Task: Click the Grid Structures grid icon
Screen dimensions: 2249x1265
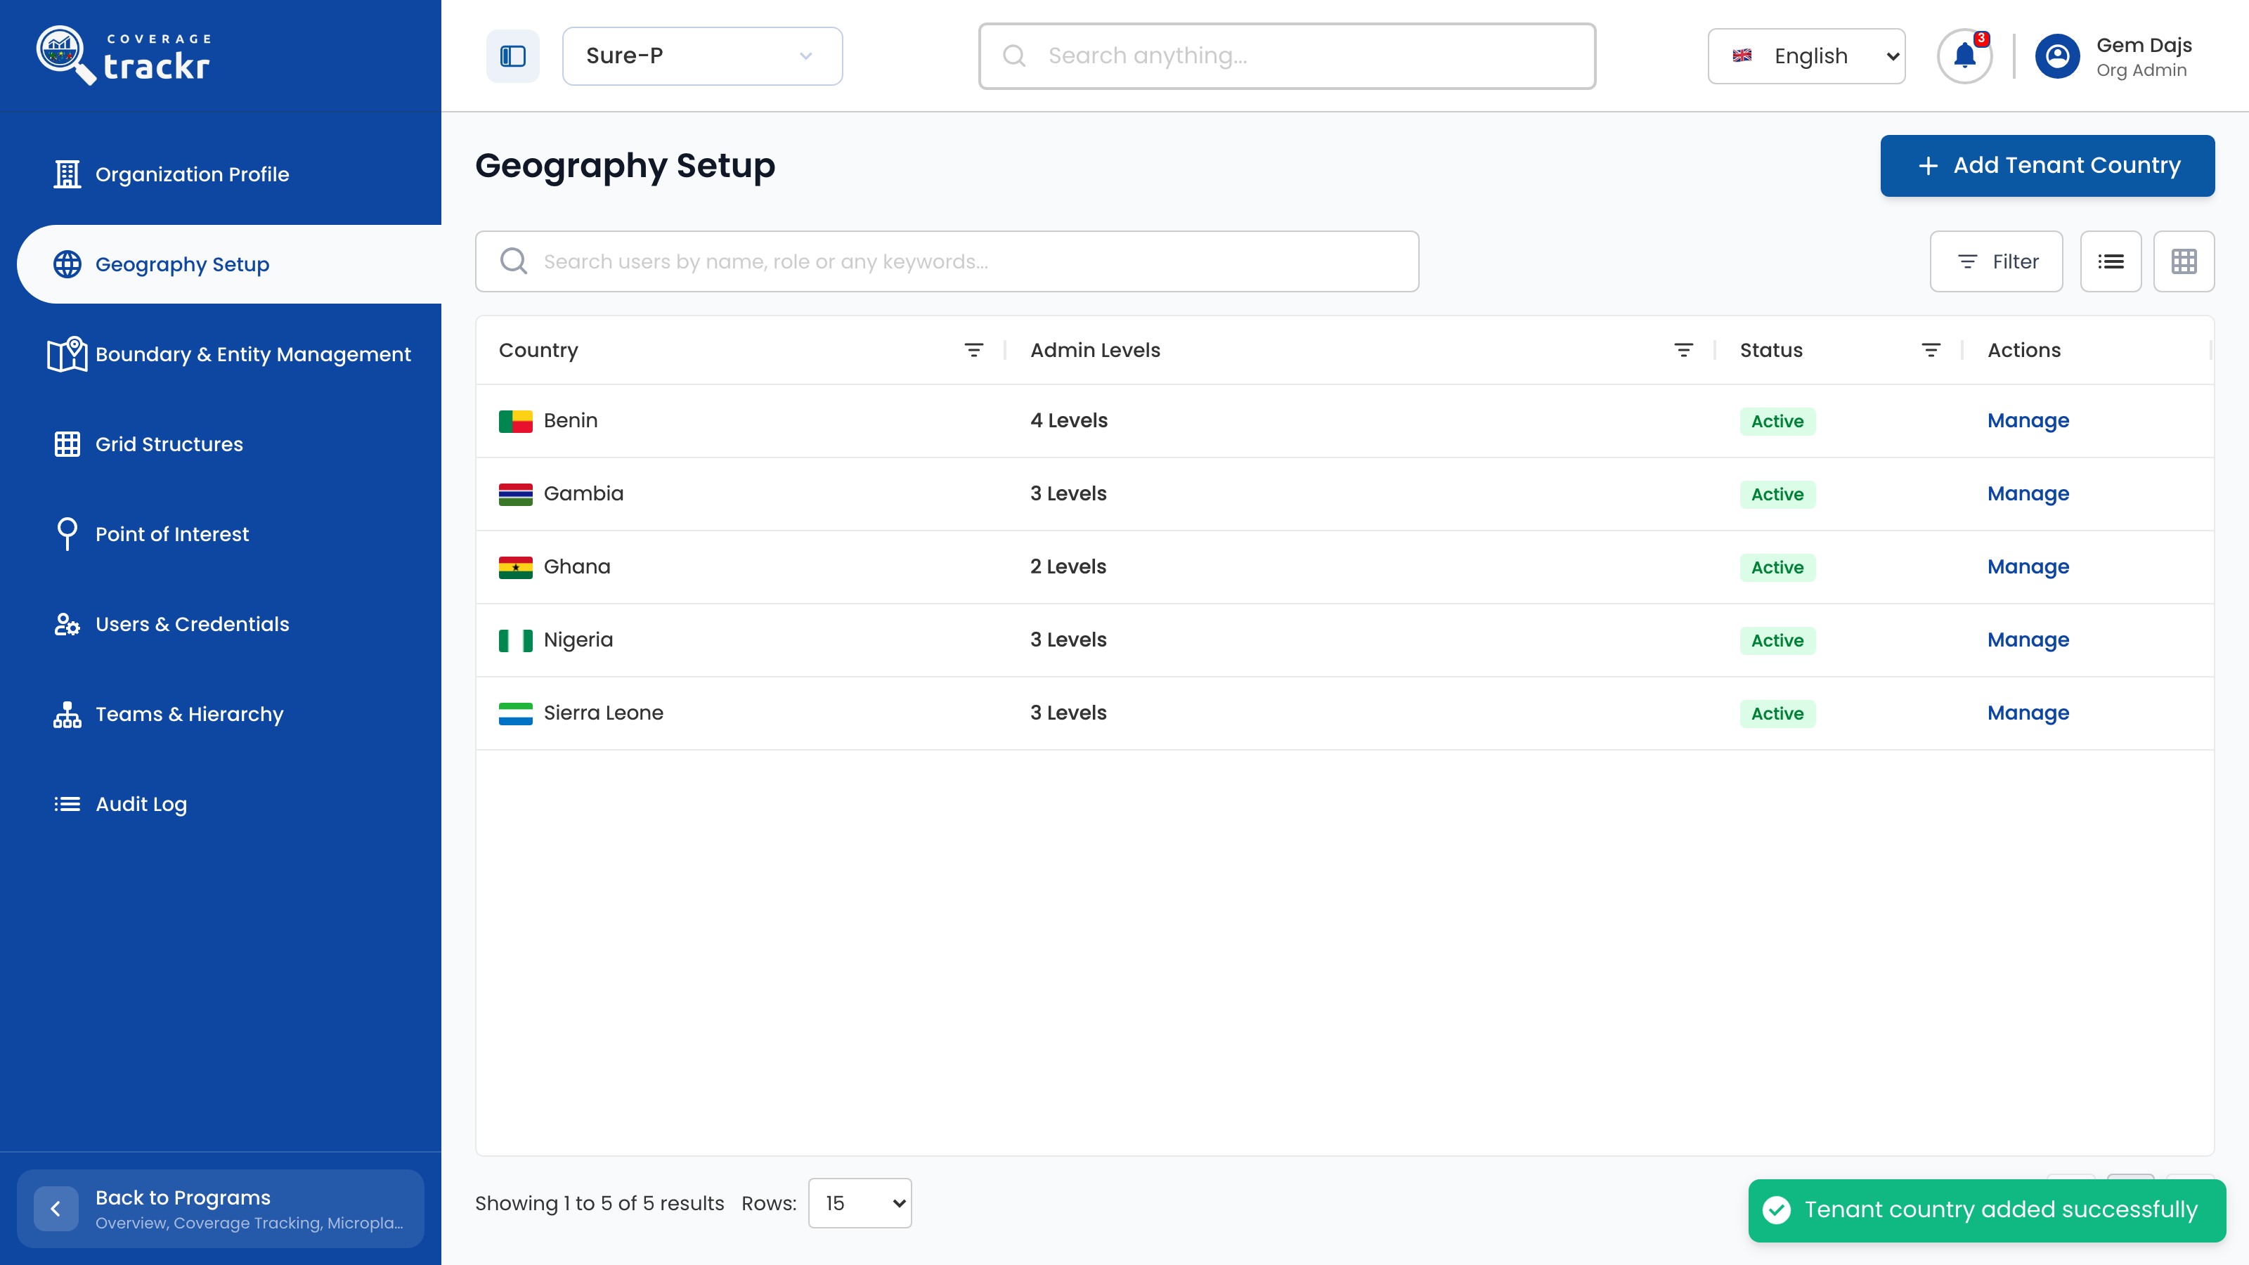Action: (67, 444)
